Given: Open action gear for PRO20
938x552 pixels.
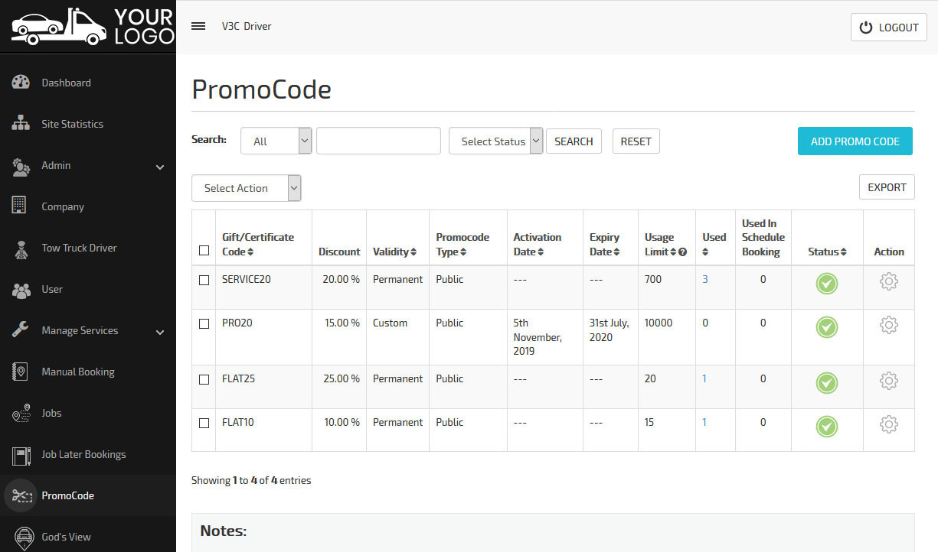Looking at the screenshot, I should [888, 325].
